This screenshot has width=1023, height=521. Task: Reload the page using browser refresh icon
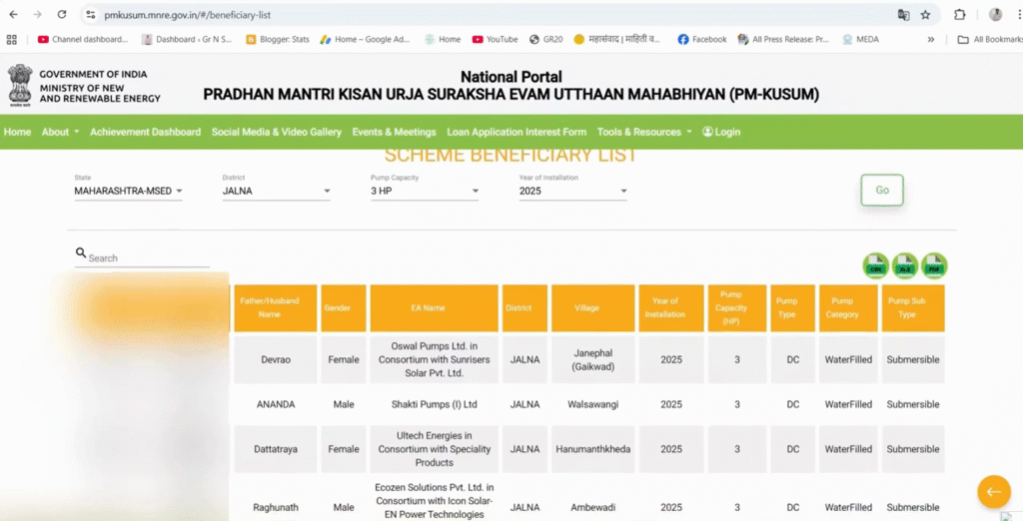coord(62,15)
